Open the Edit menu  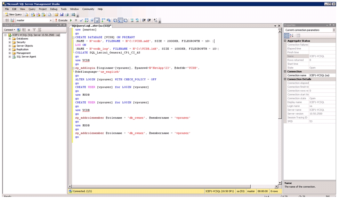[14, 9]
